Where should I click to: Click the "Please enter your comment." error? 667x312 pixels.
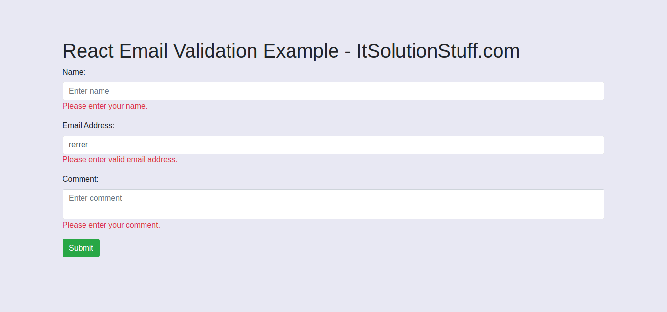(111, 225)
